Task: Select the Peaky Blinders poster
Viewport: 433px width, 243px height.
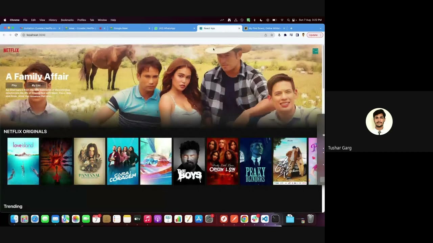Action: [x=255, y=161]
